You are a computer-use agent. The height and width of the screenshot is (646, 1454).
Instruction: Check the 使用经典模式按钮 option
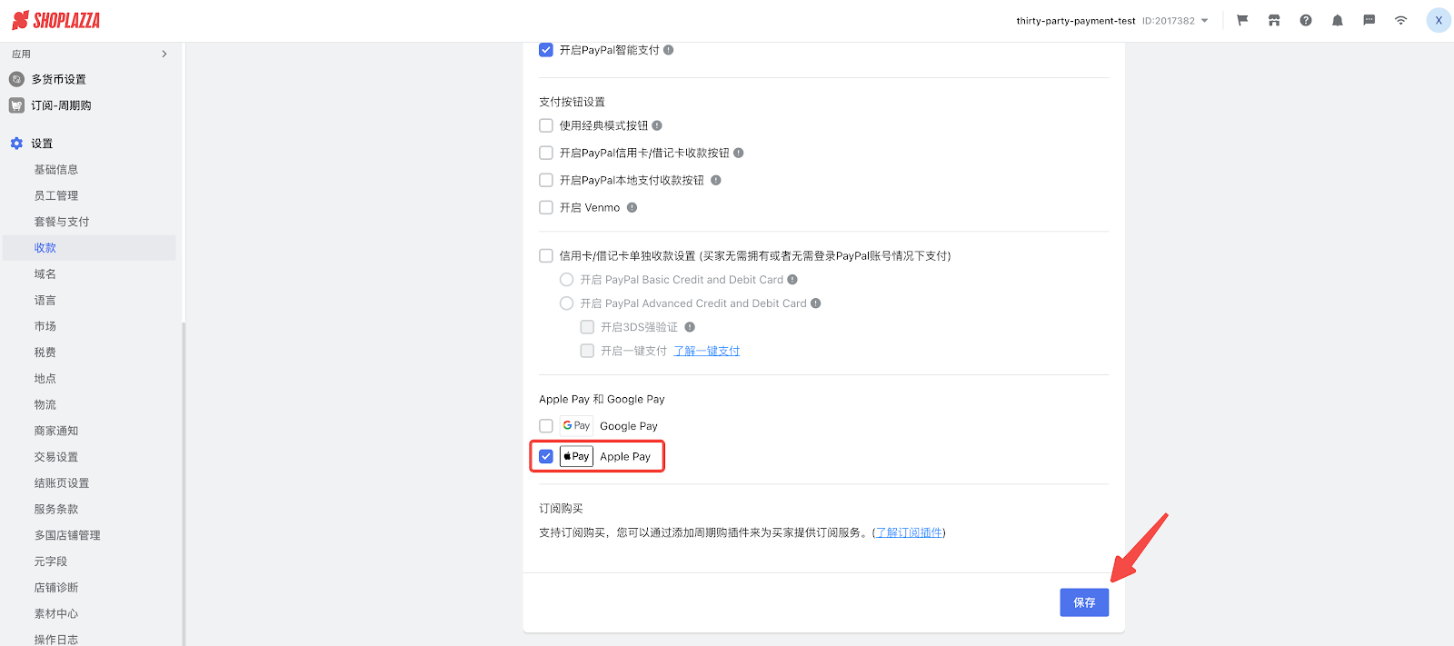pyautogui.click(x=546, y=125)
